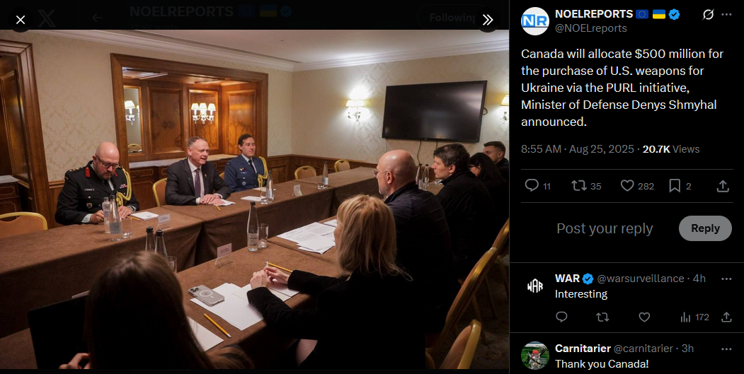Bookmark the NOELREPORTS post
Screen dimensions: 744x374
coord(675,185)
